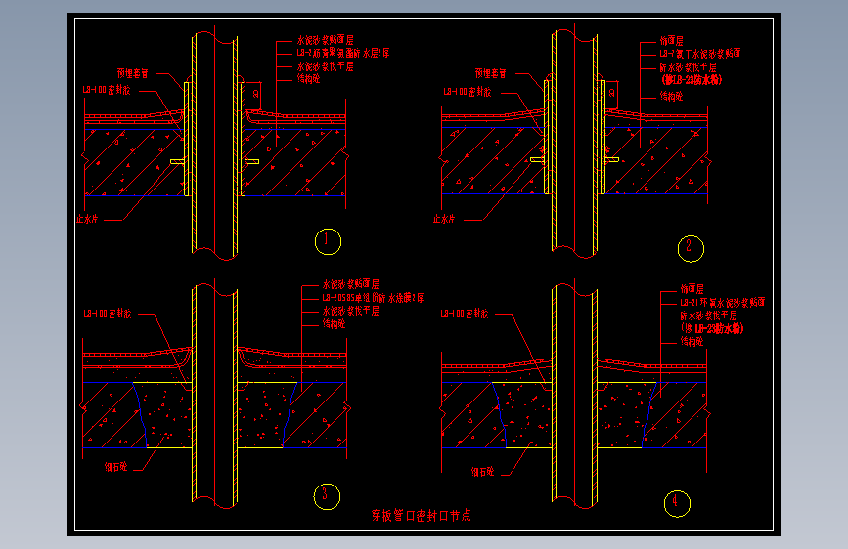848x549 pixels.
Task: Select the circled detail number 2
Action: 691,248
